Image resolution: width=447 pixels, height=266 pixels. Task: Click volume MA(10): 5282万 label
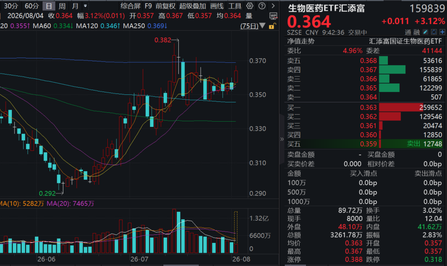pos(22,203)
